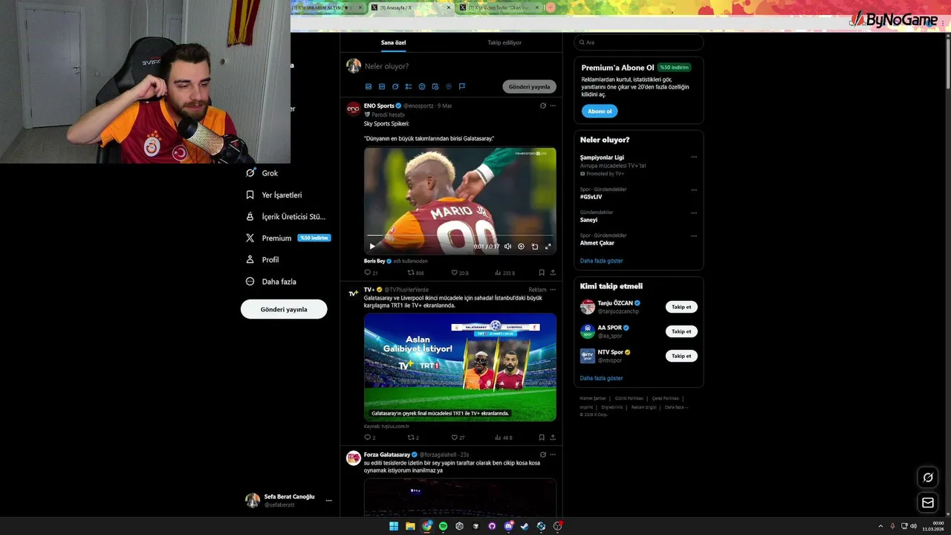Image resolution: width=951 pixels, height=535 pixels.
Task: Open Grok from the sidebar
Action: pyautogui.click(x=262, y=173)
